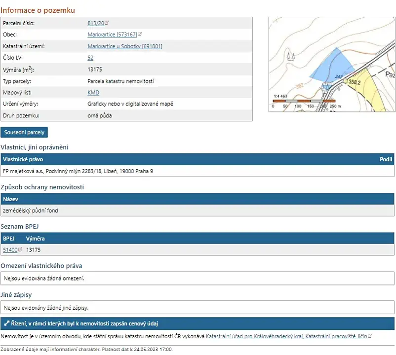Viewport: 396px width, 355px height.
Task: Follow the Markvartice u Sobotky [691801] link
Action: pyautogui.click(x=124, y=46)
